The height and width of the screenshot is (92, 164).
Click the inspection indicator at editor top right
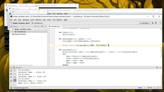161,29
